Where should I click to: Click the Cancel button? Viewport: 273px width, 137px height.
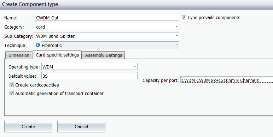point(81,126)
